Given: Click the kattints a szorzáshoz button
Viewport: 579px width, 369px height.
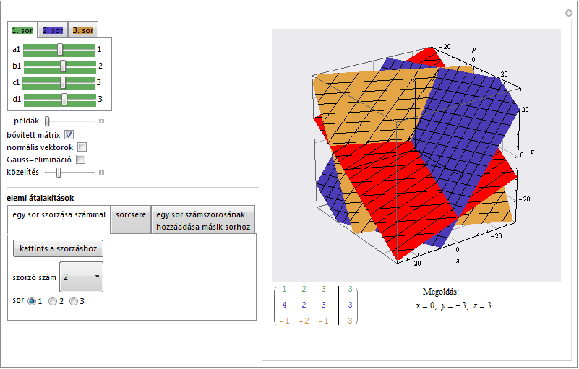Looking at the screenshot, I should 58,248.
